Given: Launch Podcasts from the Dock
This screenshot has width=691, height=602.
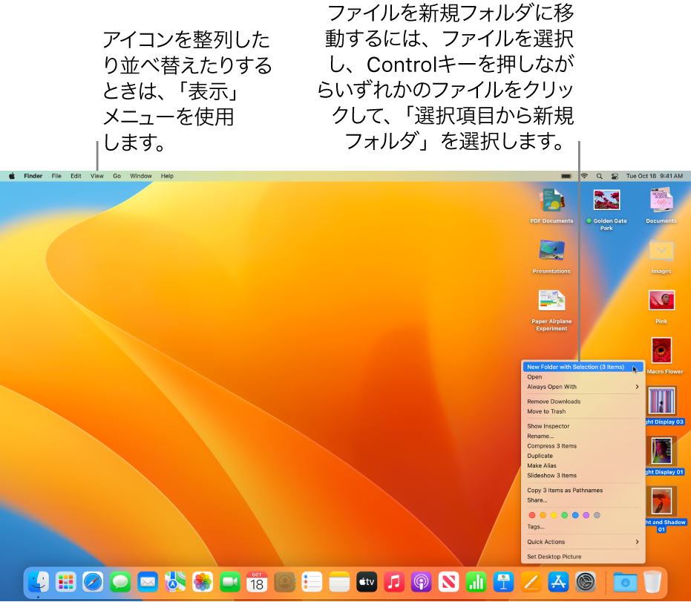Looking at the screenshot, I should tap(422, 582).
